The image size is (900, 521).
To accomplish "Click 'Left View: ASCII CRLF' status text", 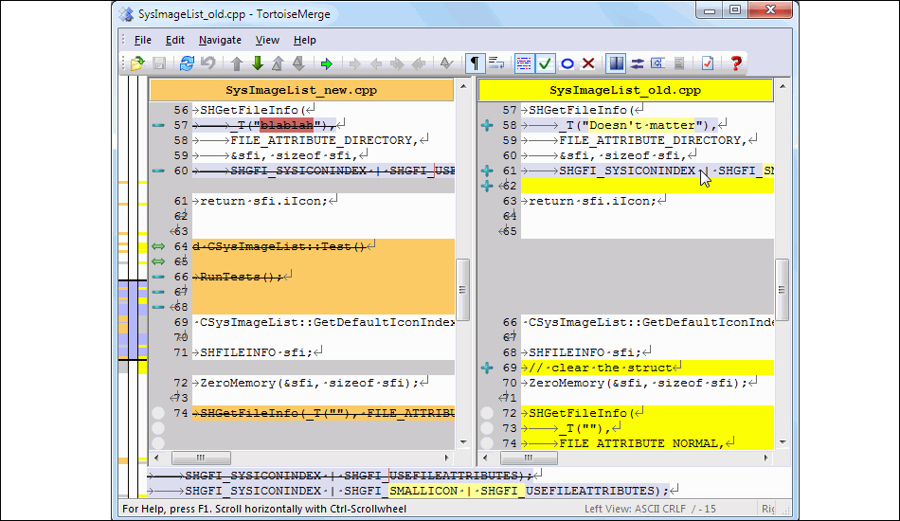I will (x=635, y=509).
